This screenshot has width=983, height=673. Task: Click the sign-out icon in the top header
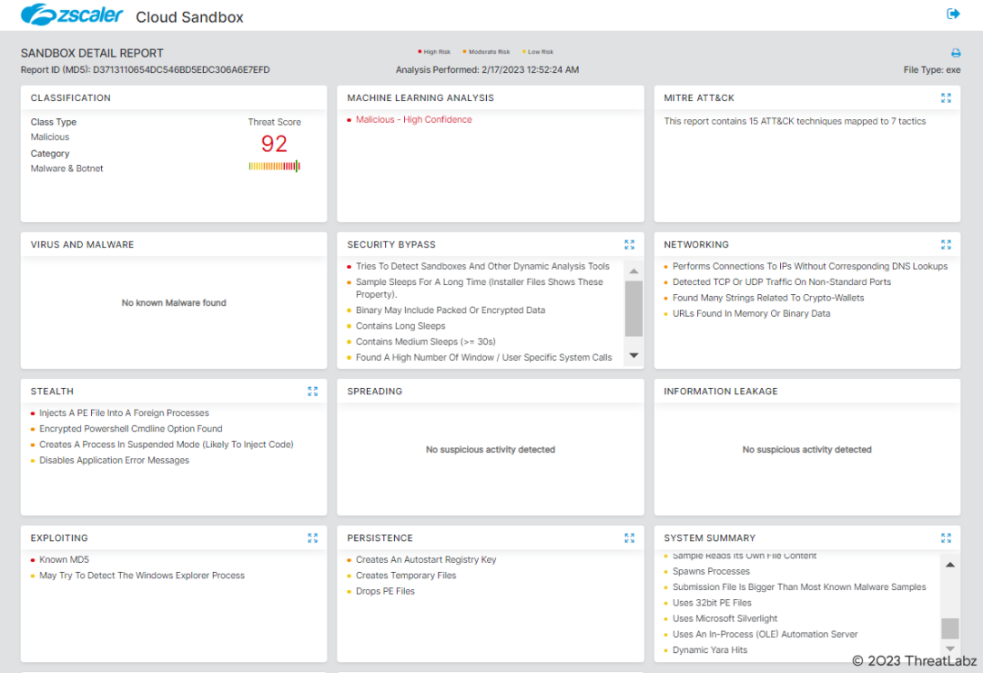click(953, 14)
